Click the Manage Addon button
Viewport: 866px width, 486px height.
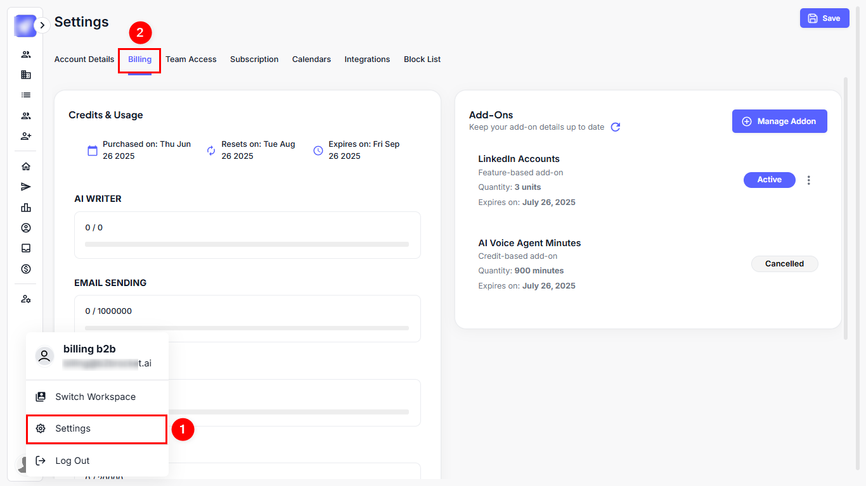click(779, 121)
